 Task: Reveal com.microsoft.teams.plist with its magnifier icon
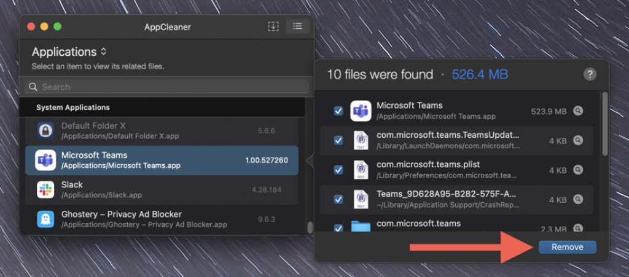577,170
